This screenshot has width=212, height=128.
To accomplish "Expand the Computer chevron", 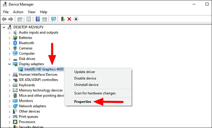I will point(9,54).
